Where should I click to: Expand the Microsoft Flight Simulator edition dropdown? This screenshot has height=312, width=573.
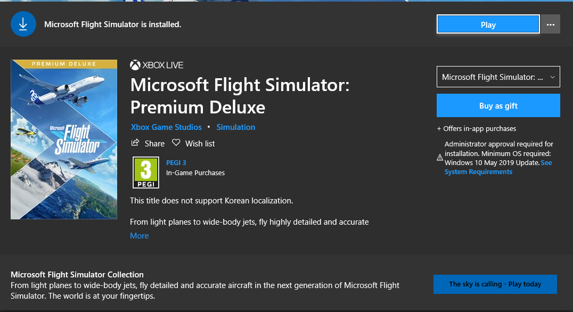click(498, 77)
